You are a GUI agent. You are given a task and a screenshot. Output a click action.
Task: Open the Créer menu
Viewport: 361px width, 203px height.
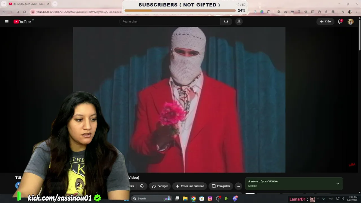click(325, 22)
